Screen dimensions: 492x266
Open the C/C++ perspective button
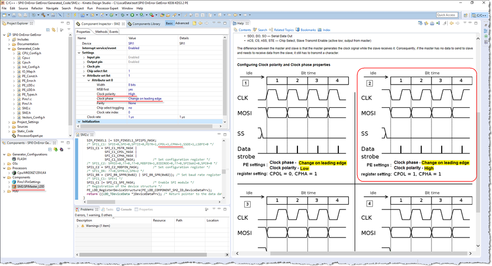479,15
